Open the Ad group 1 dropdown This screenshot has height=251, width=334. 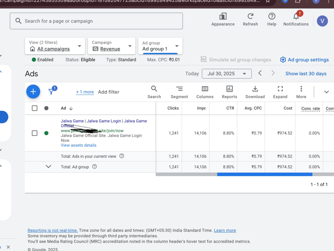pyautogui.click(x=160, y=46)
